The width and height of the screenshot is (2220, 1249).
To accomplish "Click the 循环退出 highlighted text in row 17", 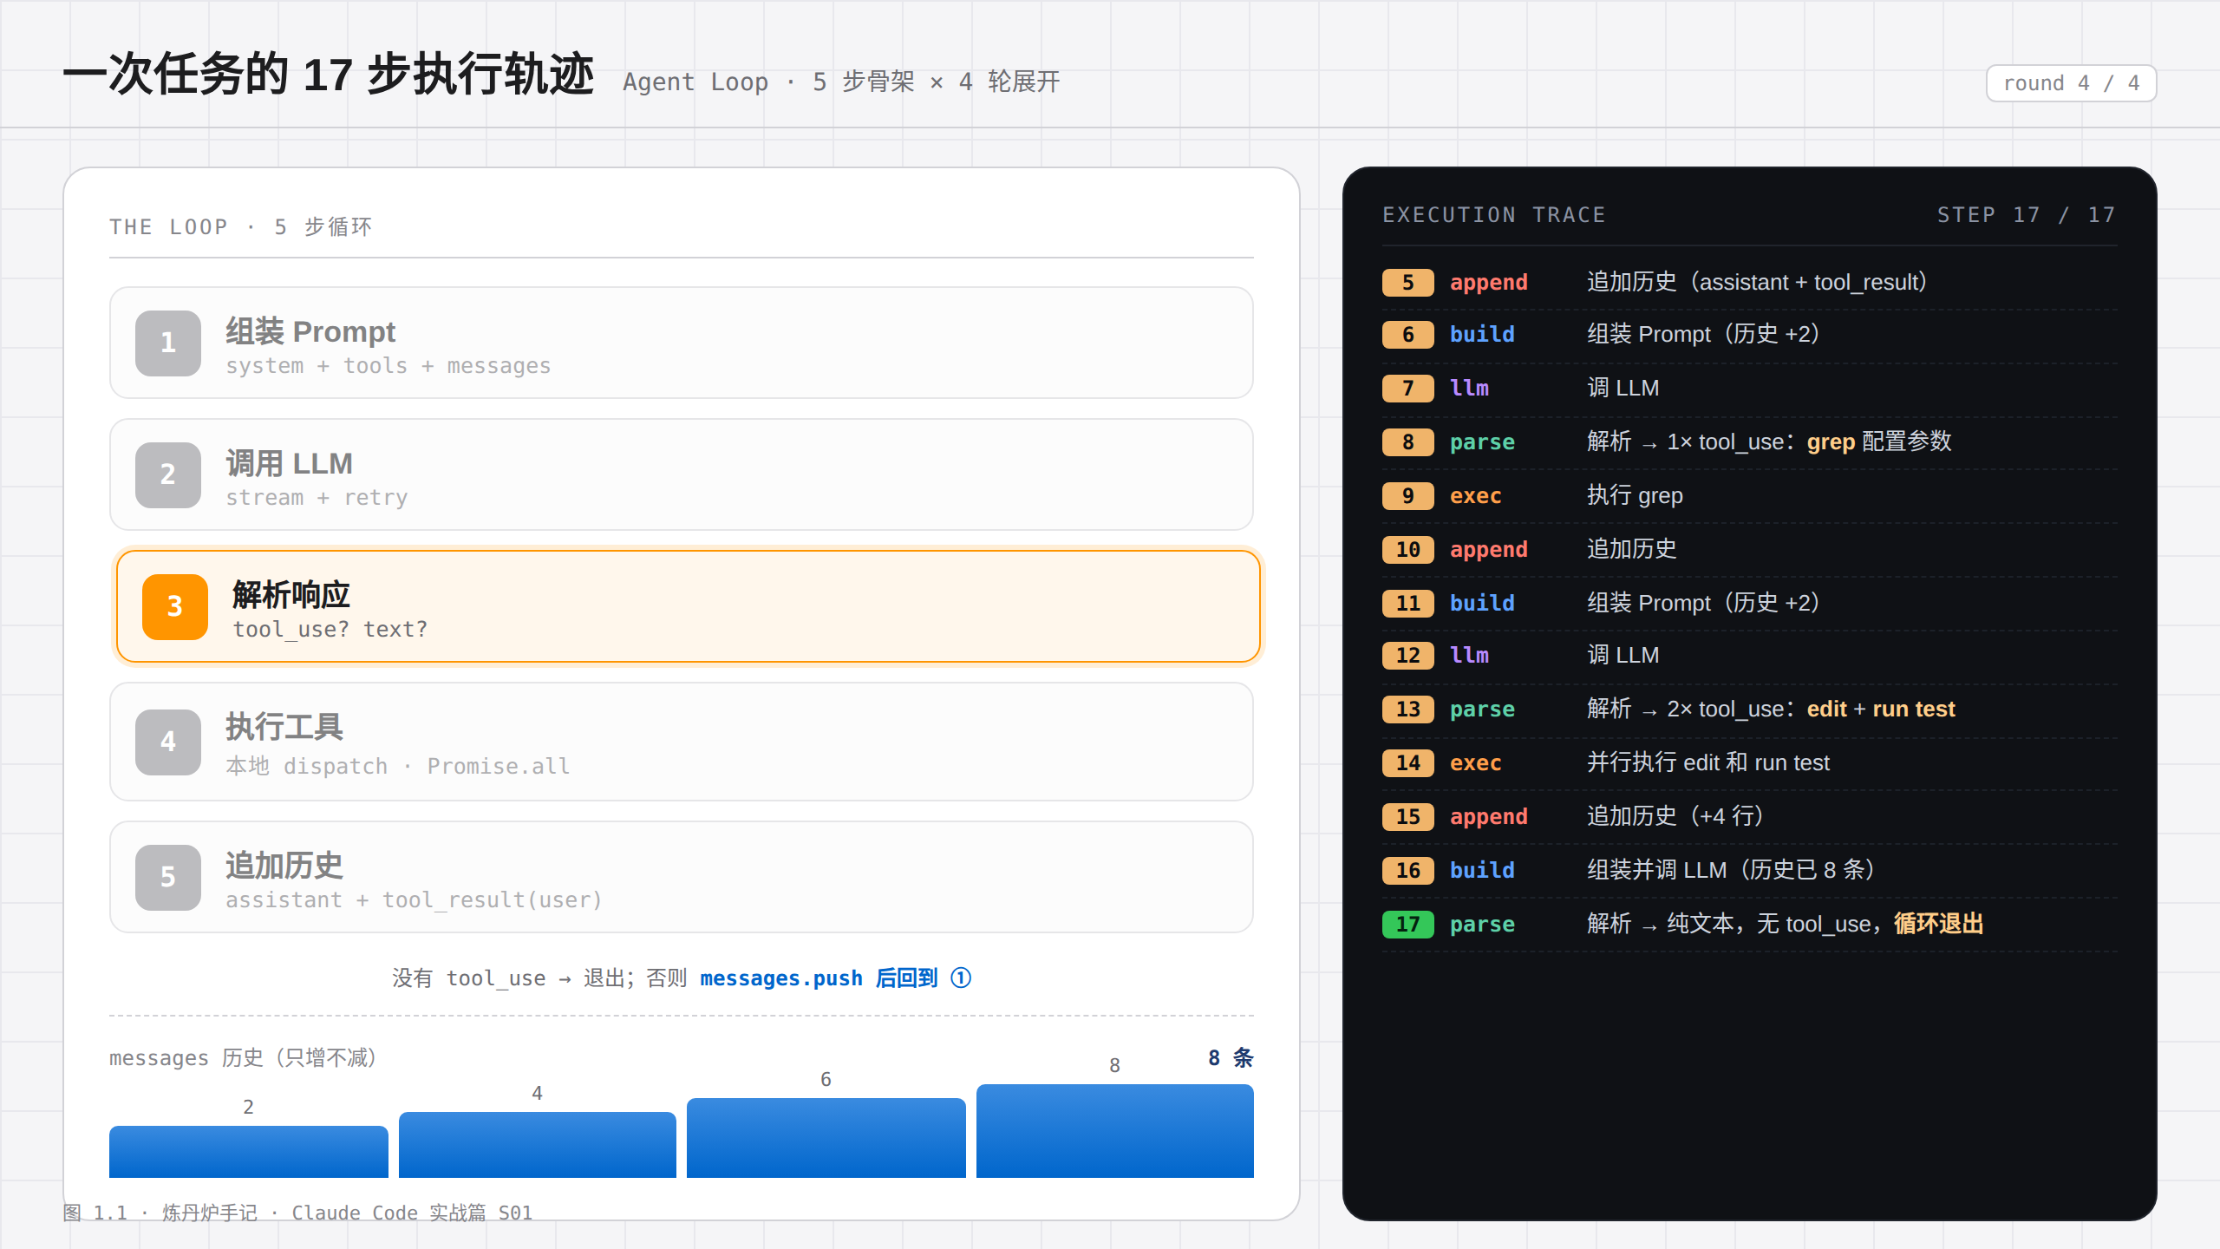I will pos(1939,925).
